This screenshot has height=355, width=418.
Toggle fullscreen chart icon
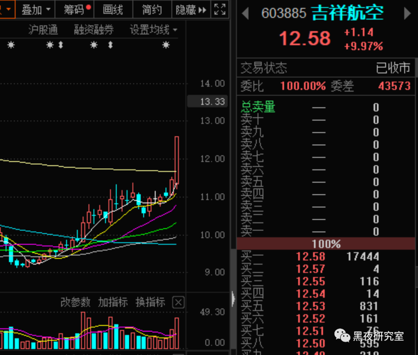coord(220,10)
